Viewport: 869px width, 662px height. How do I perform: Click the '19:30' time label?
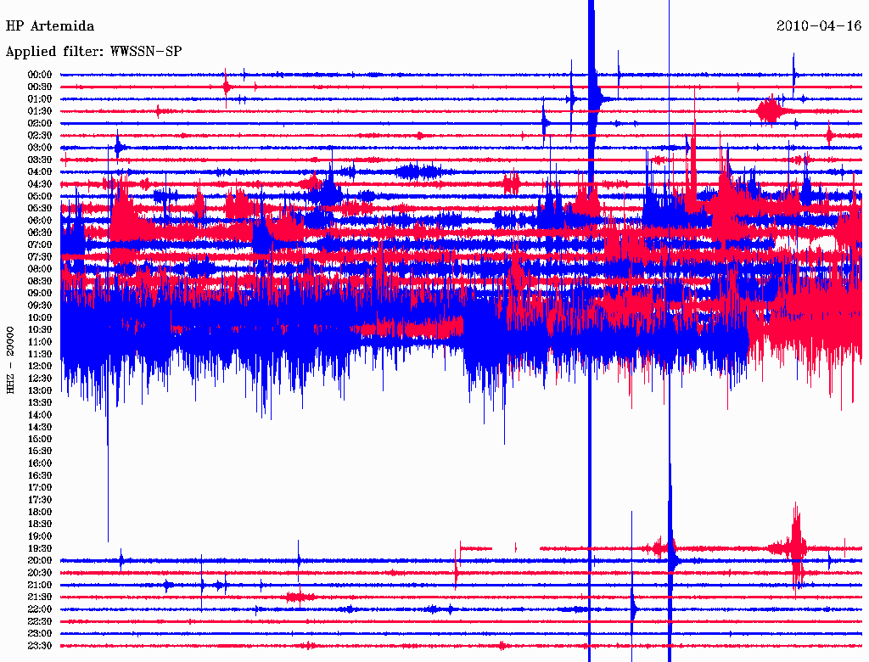tap(40, 549)
